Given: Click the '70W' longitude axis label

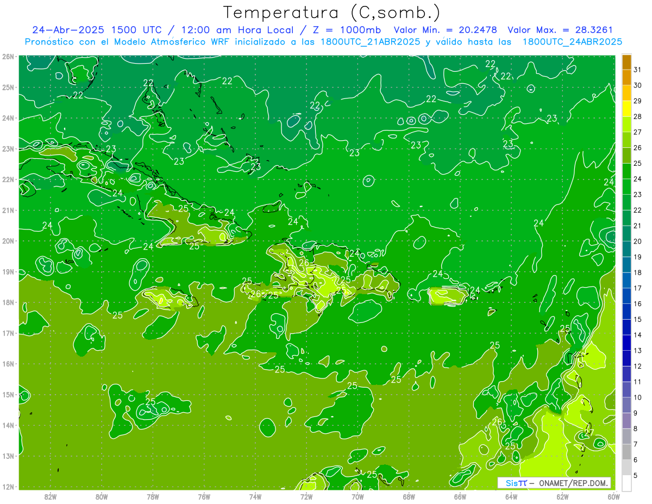Looking at the screenshot, I should tap(358, 497).
